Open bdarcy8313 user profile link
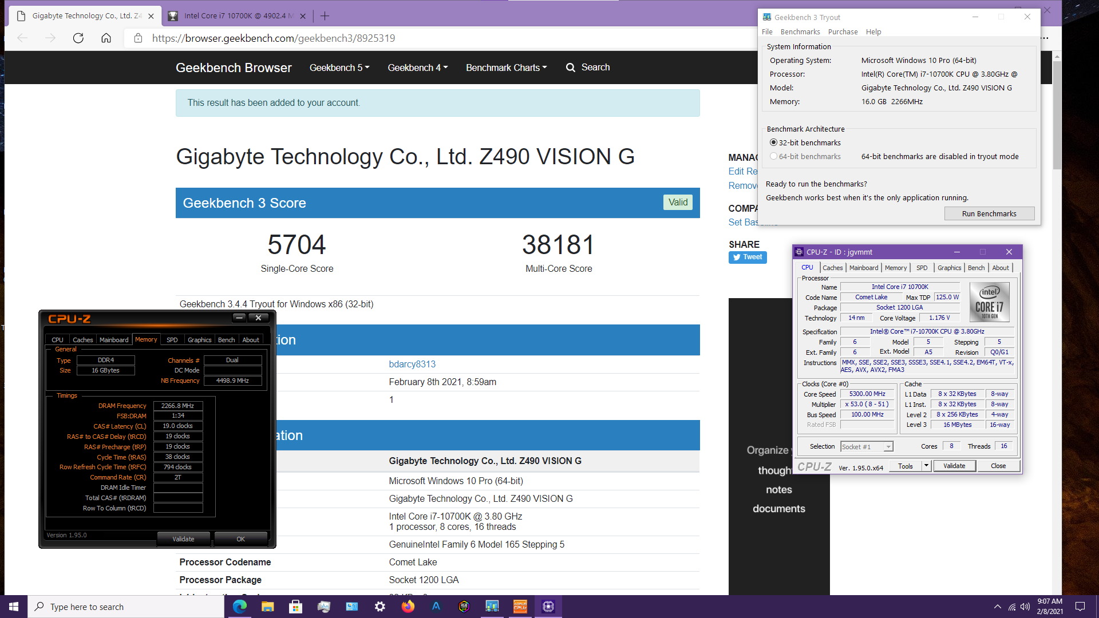 click(x=412, y=364)
